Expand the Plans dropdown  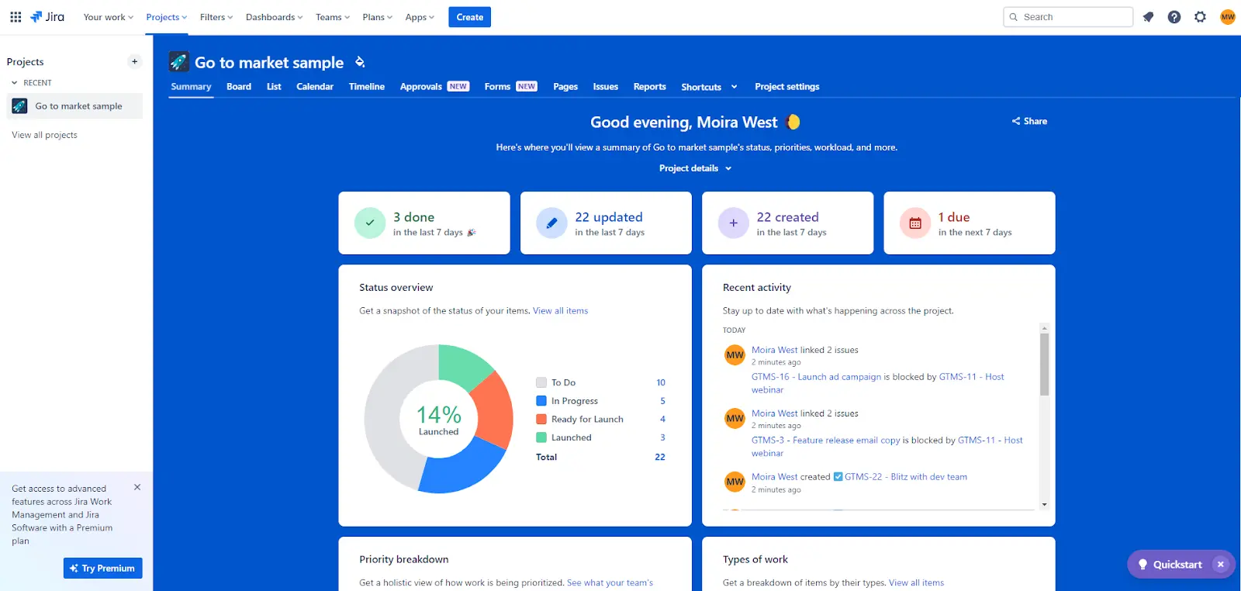click(x=378, y=17)
